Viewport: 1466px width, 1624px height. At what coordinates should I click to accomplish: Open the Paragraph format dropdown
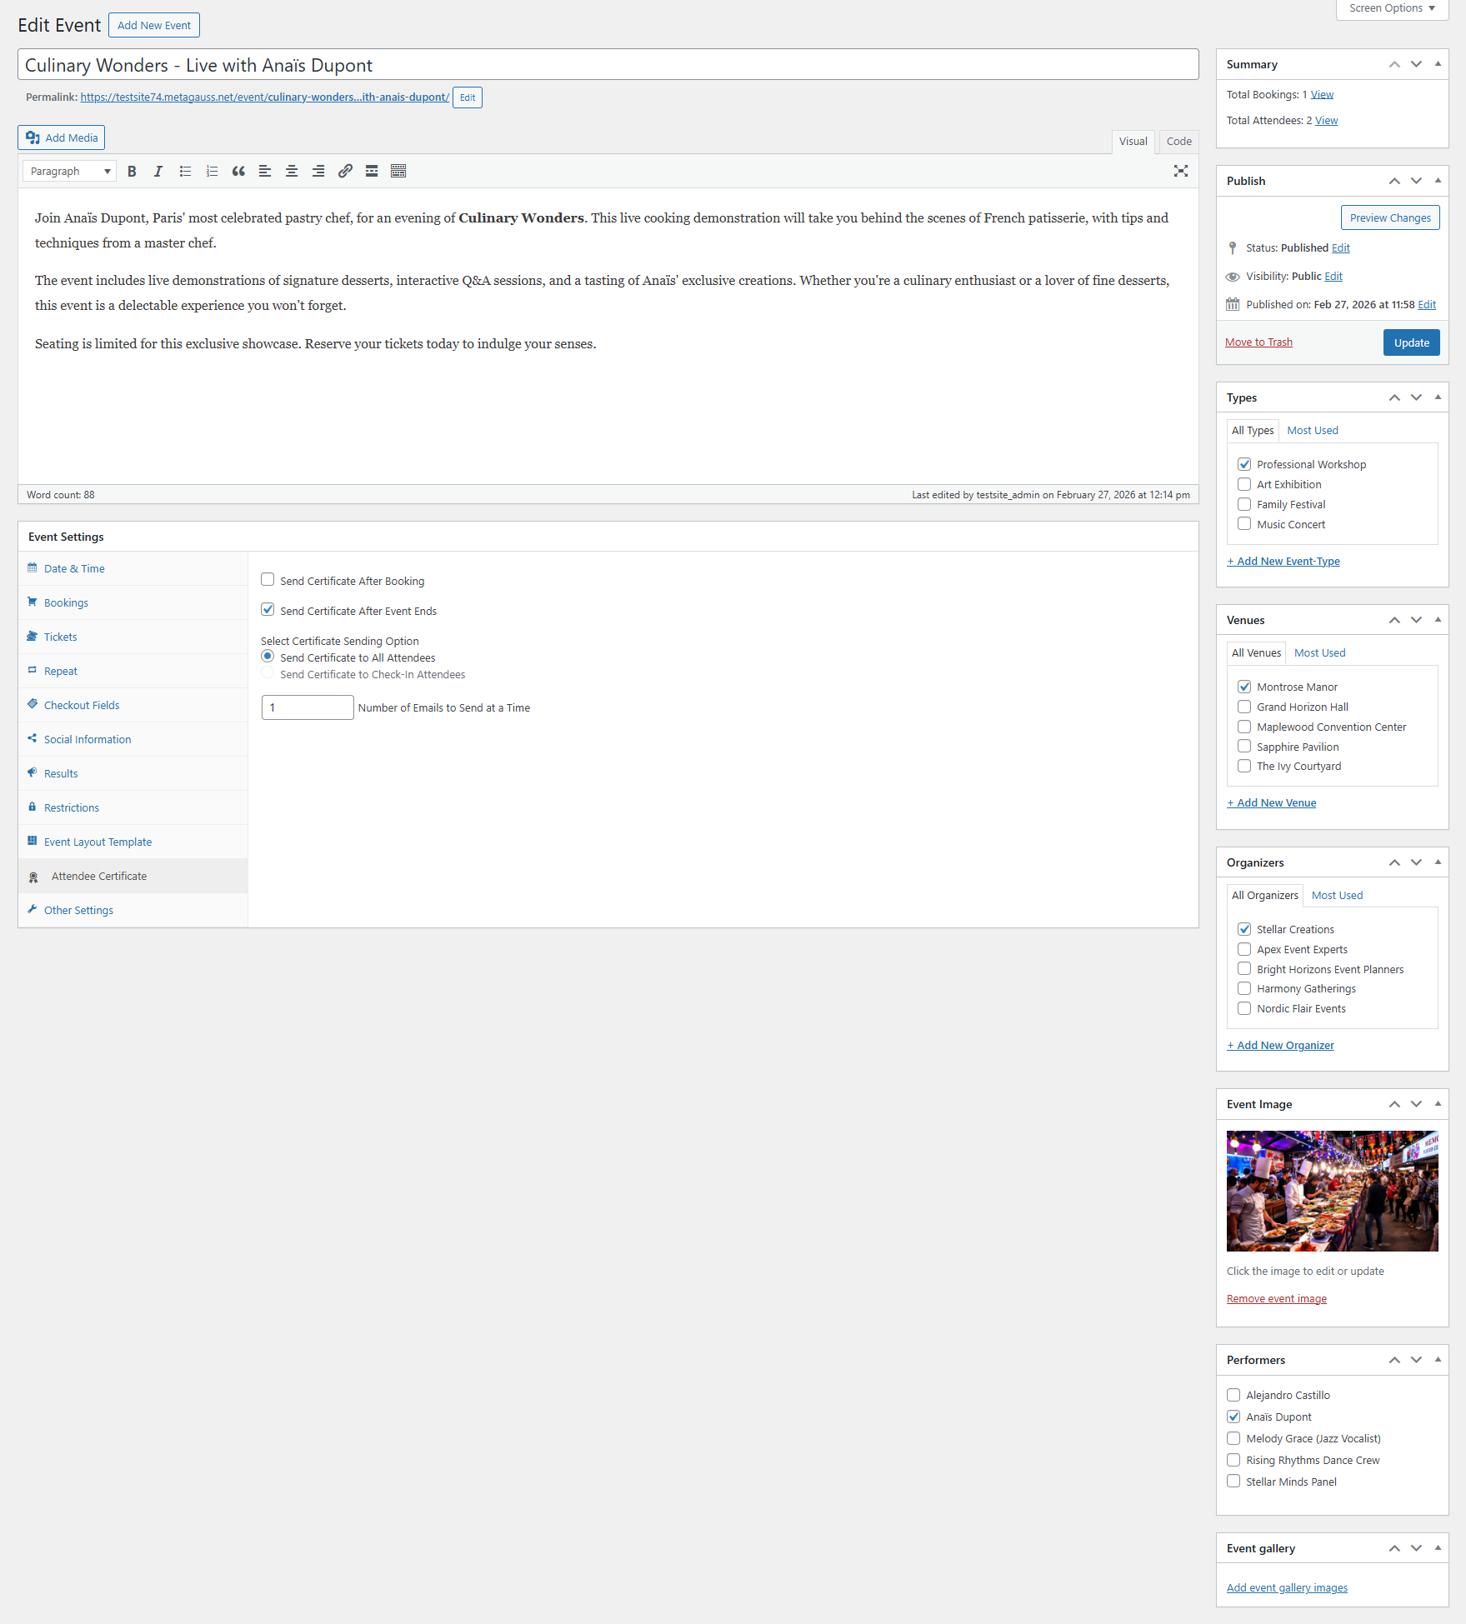pyautogui.click(x=70, y=171)
